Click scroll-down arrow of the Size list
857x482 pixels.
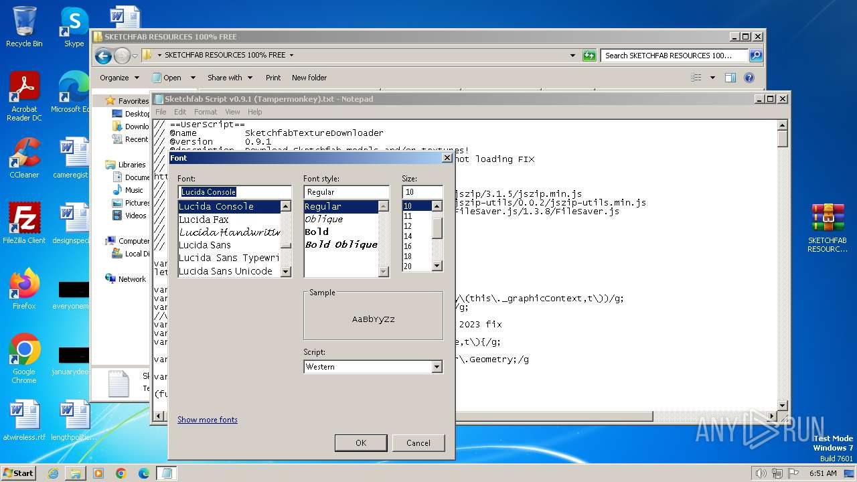437,266
